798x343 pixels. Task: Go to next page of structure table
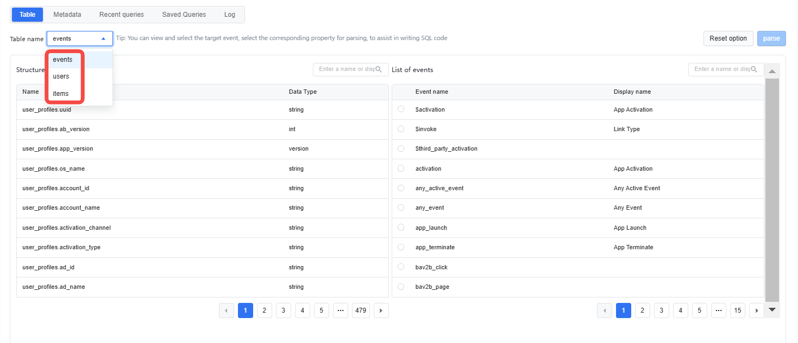[x=381, y=310]
